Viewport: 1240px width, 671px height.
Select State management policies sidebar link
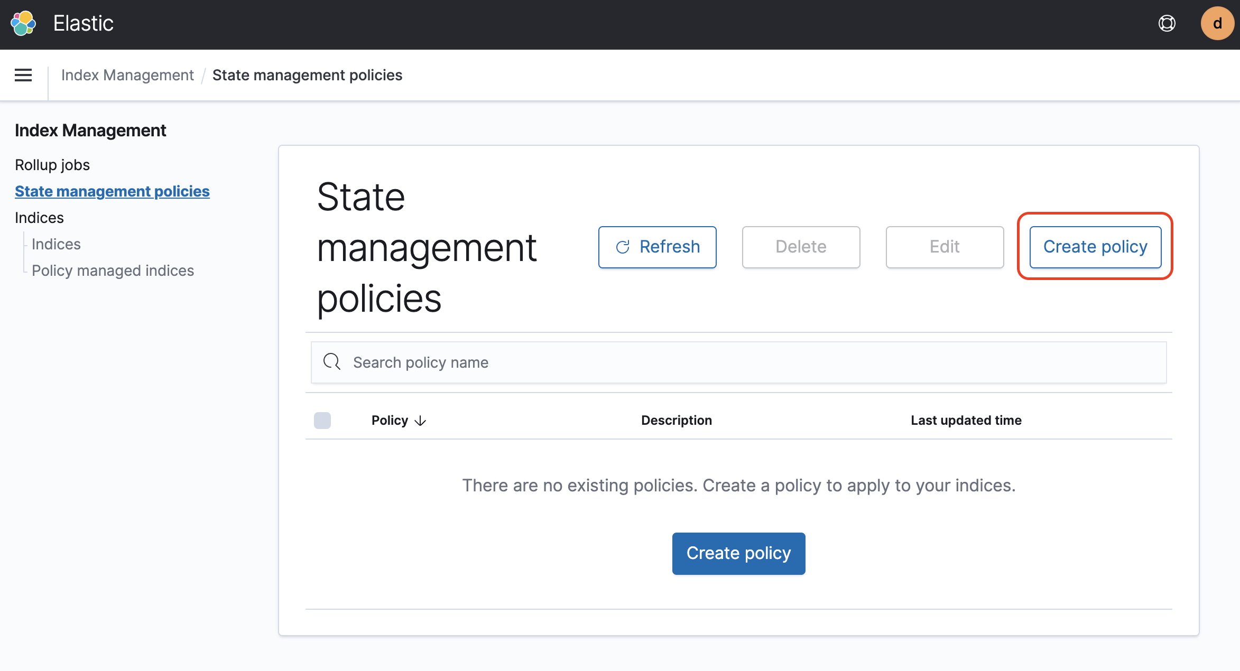[x=112, y=191]
